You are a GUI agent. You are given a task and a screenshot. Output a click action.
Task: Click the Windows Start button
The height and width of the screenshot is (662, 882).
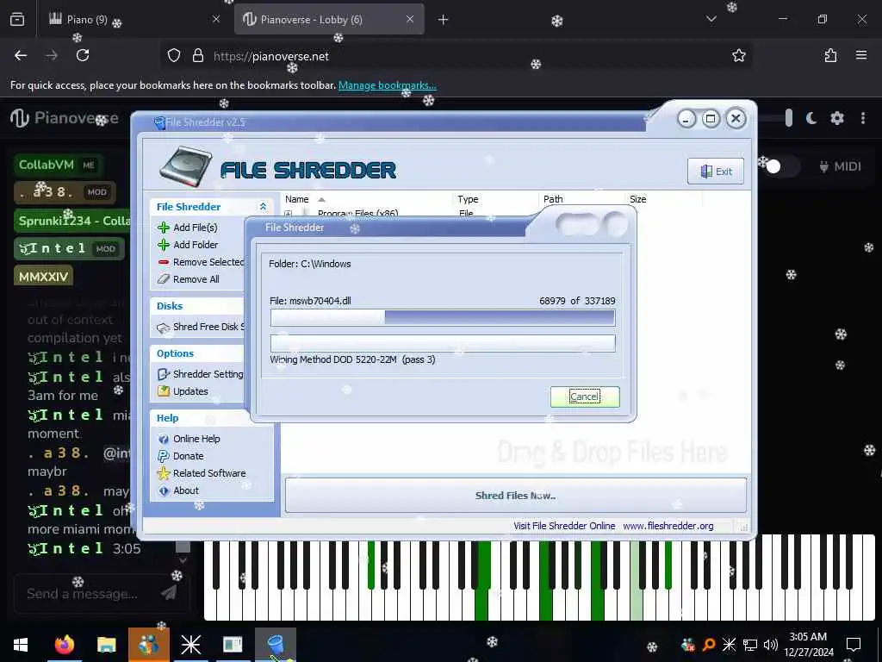click(x=21, y=645)
